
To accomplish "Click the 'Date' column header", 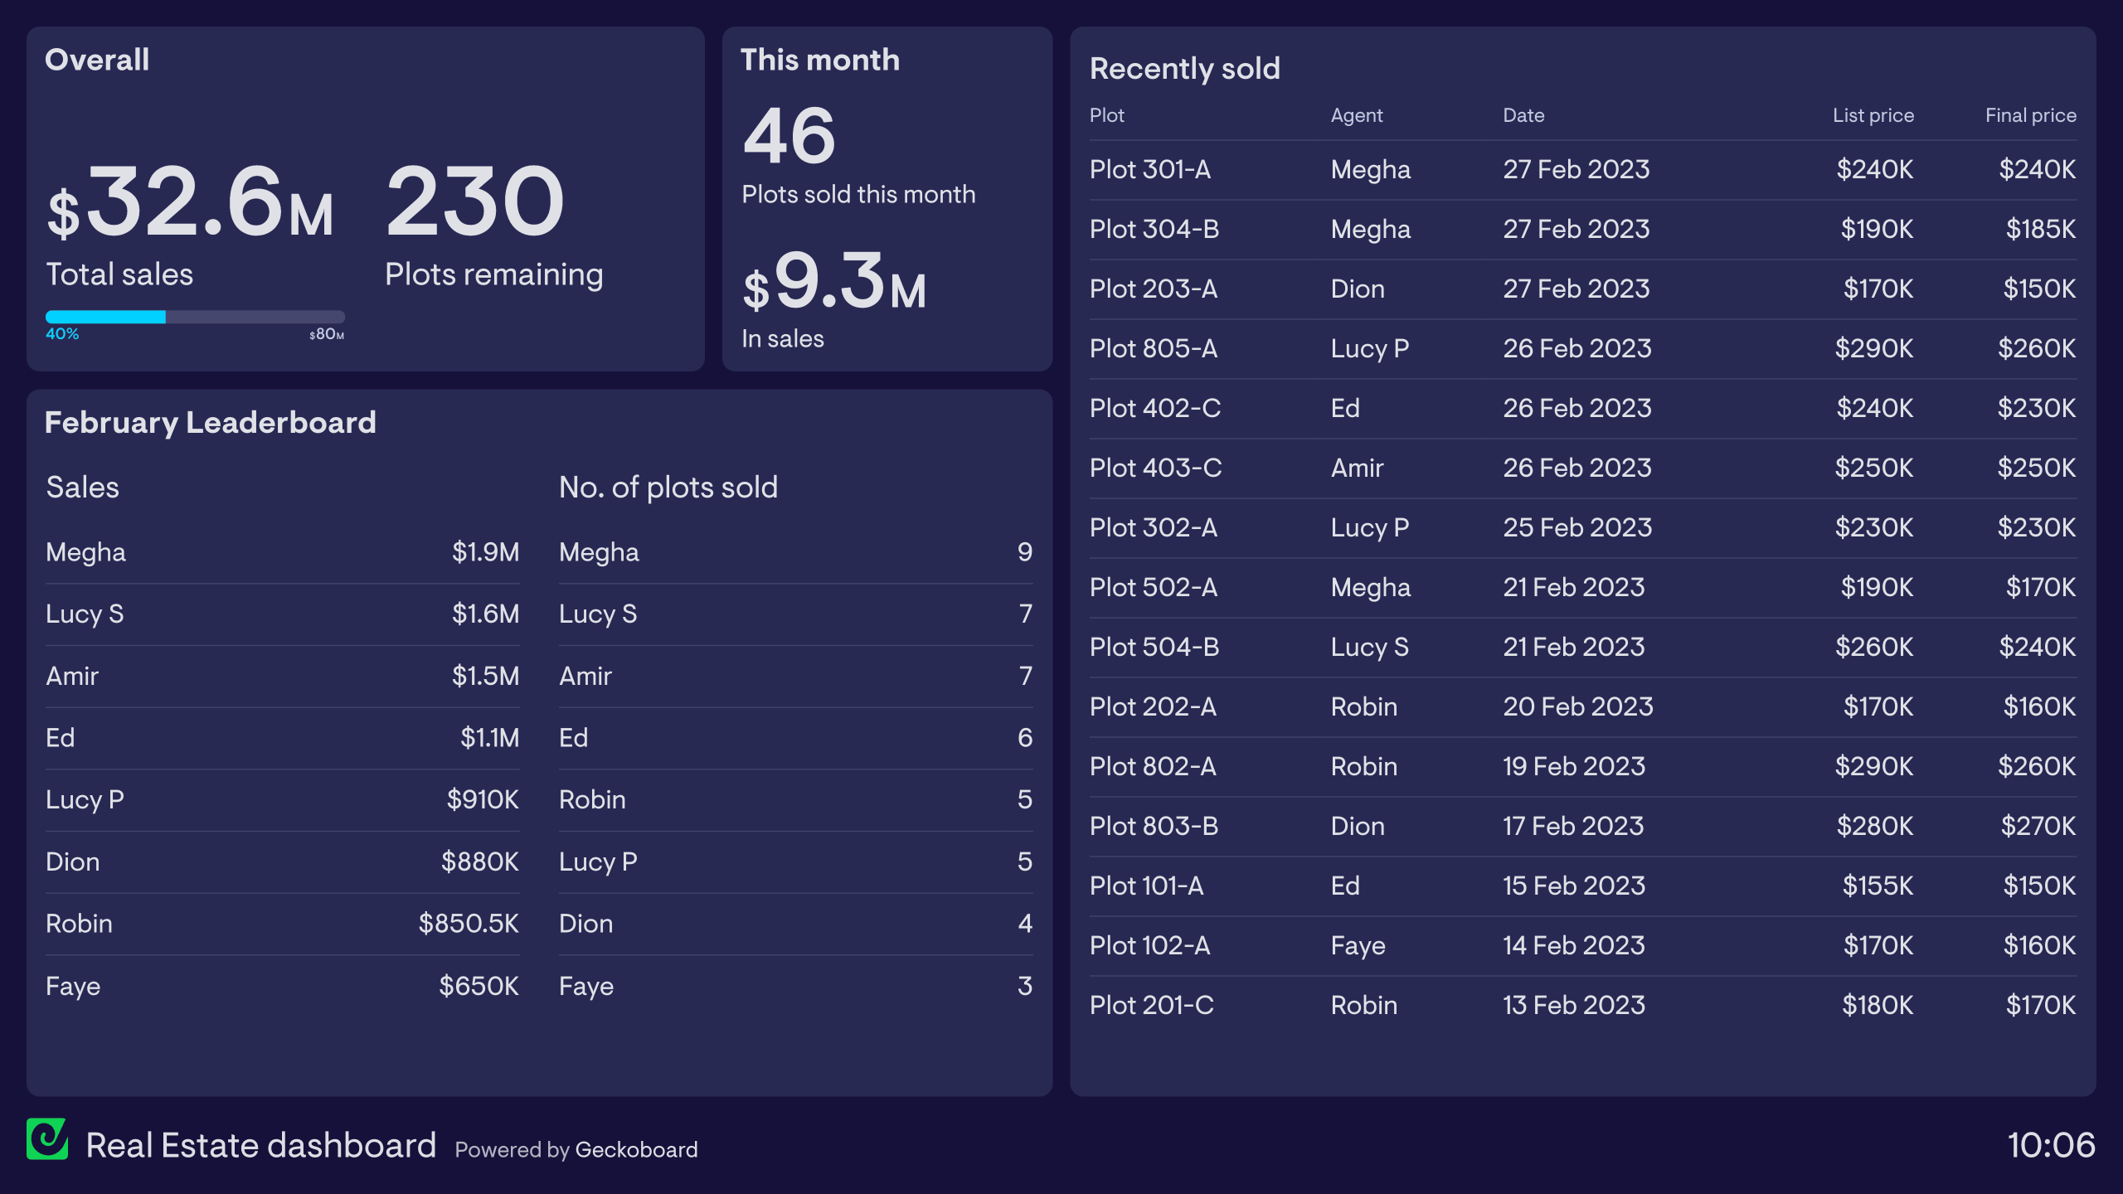I will click(1524, 115).
